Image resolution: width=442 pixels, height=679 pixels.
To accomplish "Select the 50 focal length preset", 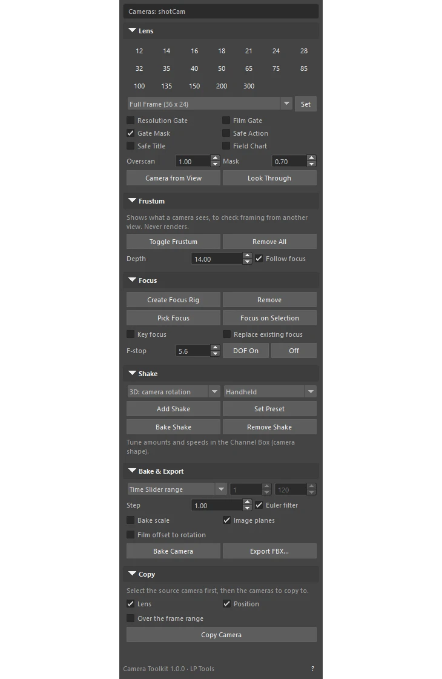I will (222, 68).
